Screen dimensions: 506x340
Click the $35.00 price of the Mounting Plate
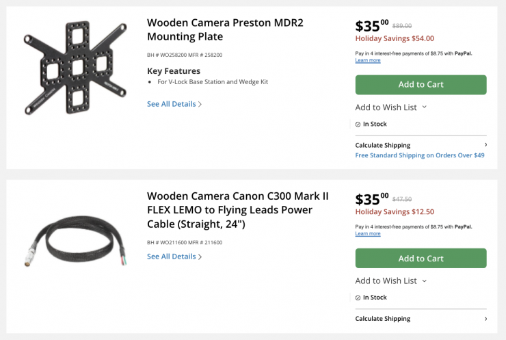(371, 27)
